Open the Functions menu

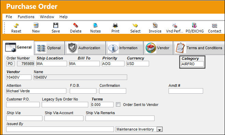tap(26, 17)
